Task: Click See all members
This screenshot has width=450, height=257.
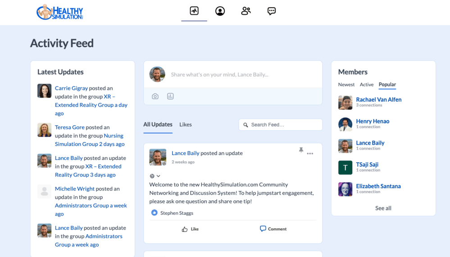Action: click(383, 208)
